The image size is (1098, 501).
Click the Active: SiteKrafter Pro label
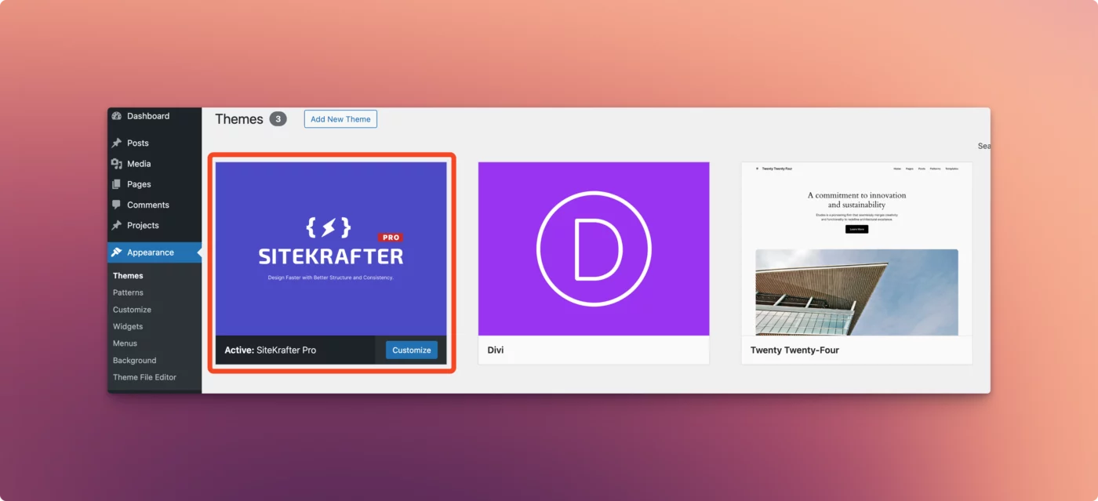click(271, 350)
